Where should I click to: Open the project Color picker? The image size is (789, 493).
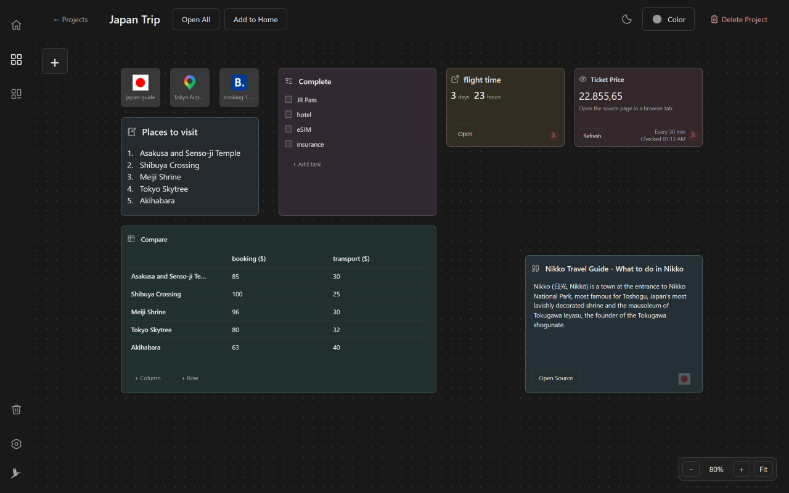coord(668,19)
